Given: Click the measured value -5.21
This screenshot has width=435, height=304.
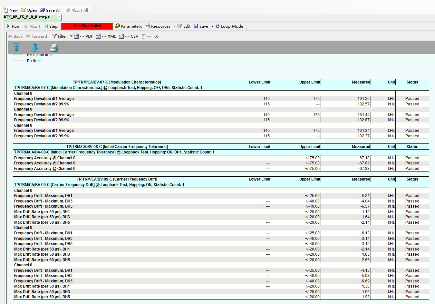Looking at the screenshot, I should pyautogui.click(x=365, y=196).
